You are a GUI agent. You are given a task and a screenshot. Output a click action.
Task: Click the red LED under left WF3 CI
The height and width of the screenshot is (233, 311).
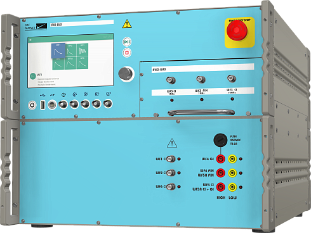(172, 100)
